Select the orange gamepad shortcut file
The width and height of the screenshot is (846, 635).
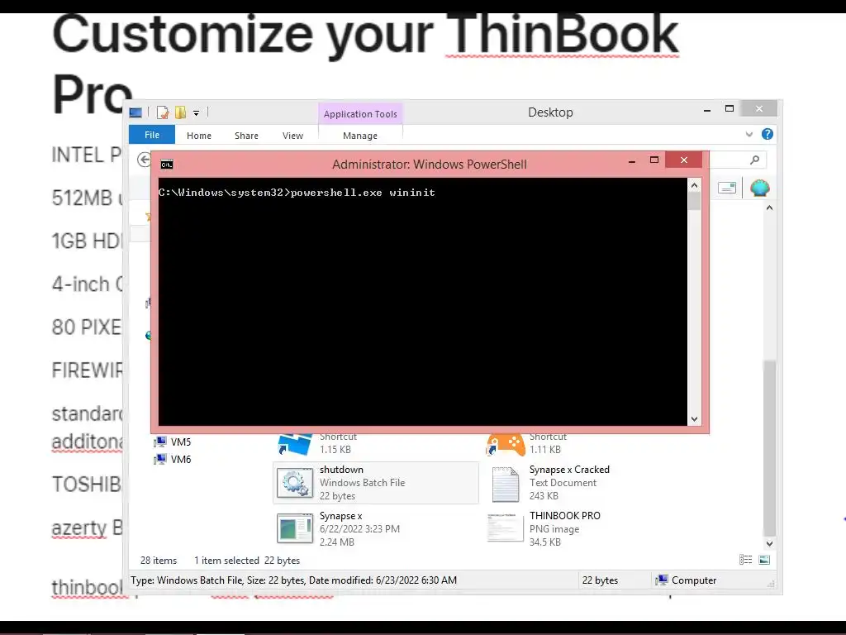(x=505, y=444)
